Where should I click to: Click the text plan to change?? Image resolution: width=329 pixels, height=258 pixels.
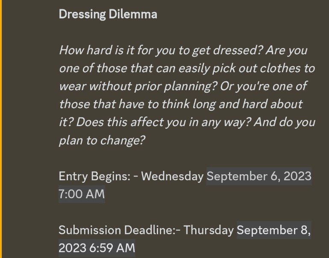[102, 141]
